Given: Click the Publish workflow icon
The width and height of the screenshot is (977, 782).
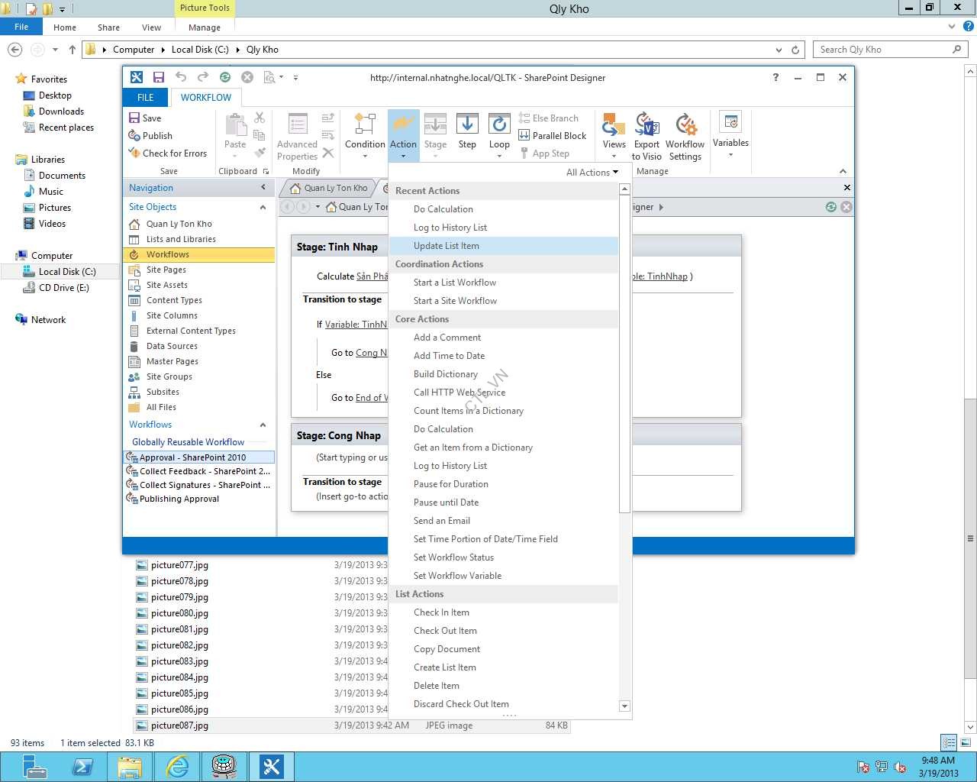Looking at the screenshot, I should click(134, 136).
